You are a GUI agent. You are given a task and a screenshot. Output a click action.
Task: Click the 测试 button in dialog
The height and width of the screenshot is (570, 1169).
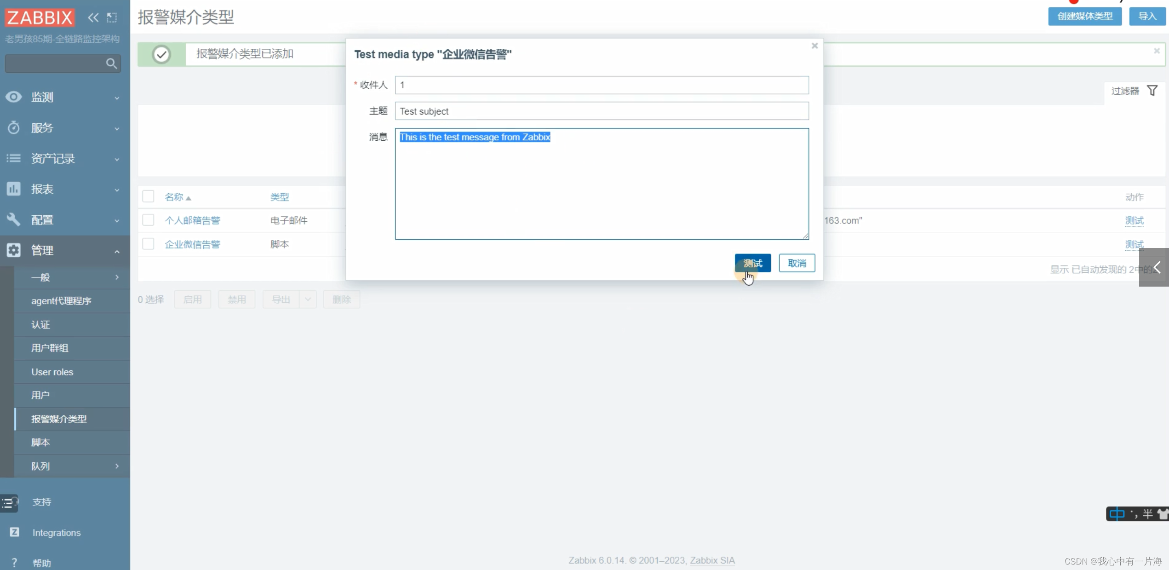pyautogui.click(x=753, y=263)
